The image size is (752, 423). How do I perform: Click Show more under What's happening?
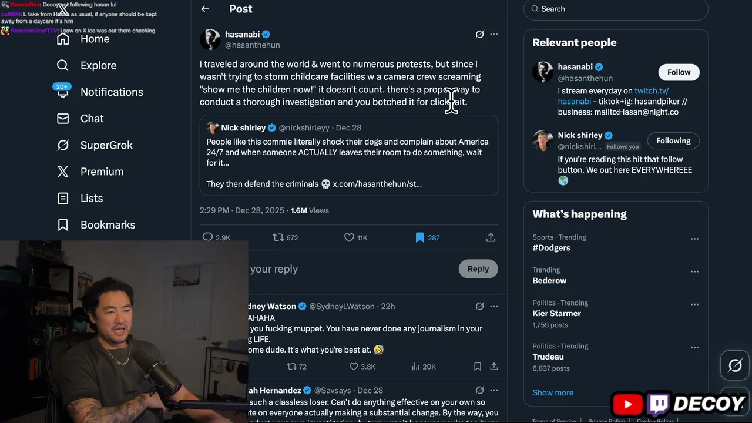553,392
